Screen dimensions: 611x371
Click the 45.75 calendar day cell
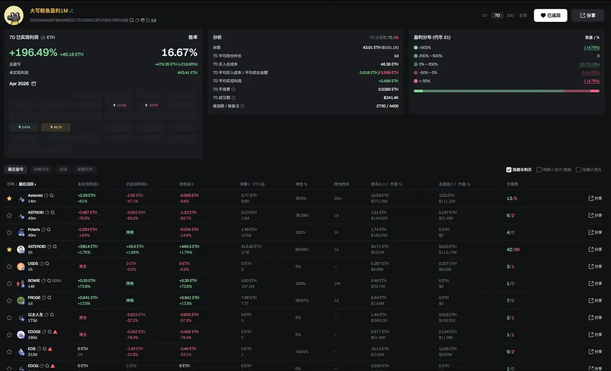55,127
